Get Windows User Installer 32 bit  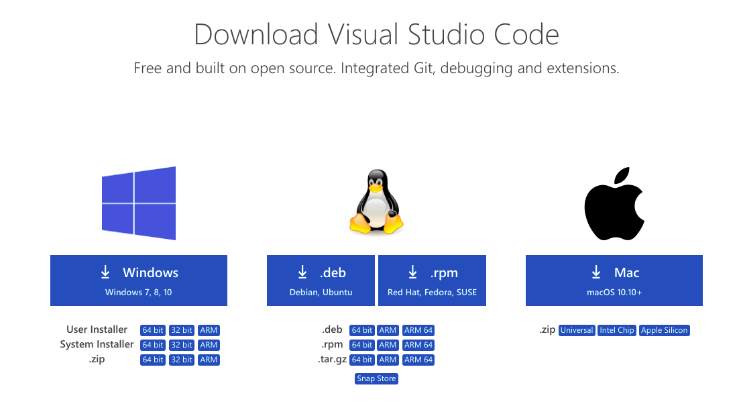point(182,330)
